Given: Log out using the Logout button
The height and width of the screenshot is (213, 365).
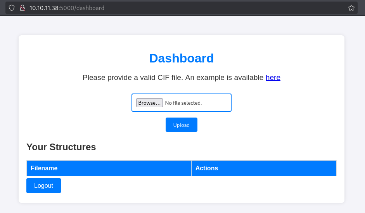Looking at the screenshot, I should [43, 185].
